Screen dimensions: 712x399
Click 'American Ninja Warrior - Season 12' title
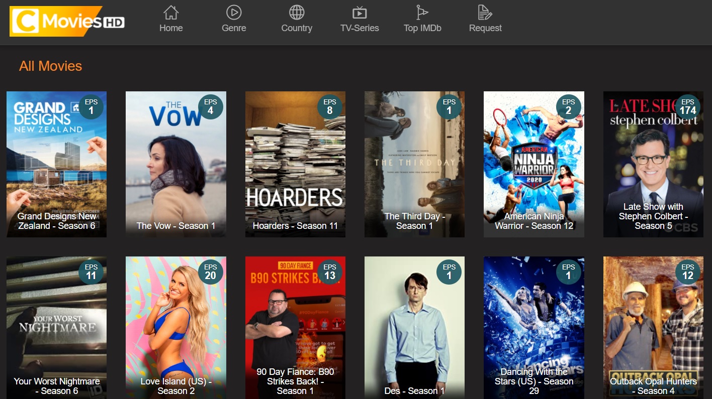click(534, 221)
